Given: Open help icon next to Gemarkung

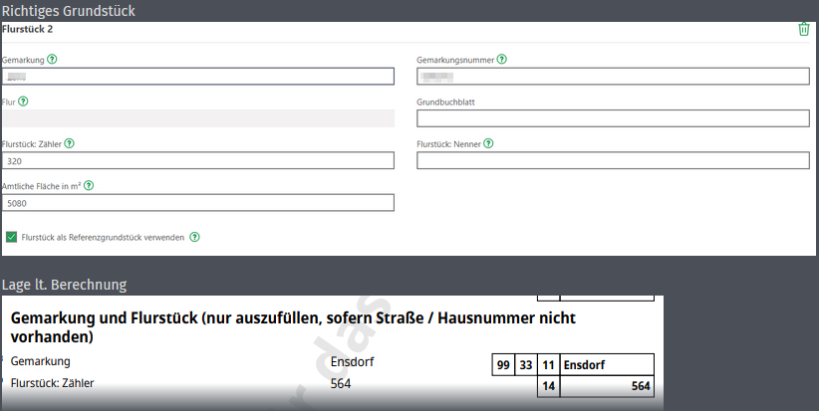Looking at the screenshot, I should 52,60.
